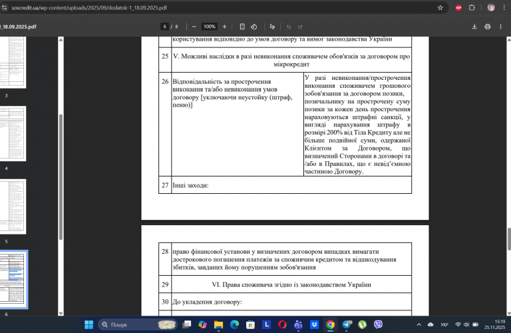Click the URL in the address bar
This screenshot has width=511, height=333.
[89, 7]
